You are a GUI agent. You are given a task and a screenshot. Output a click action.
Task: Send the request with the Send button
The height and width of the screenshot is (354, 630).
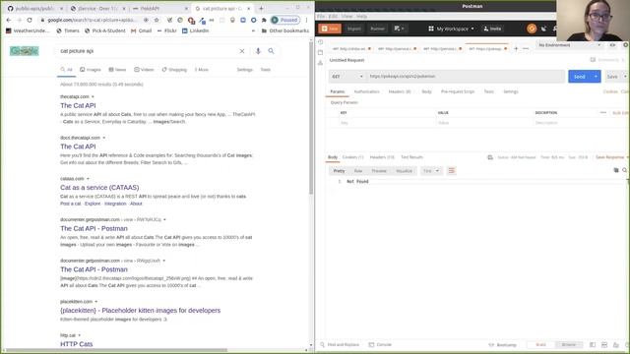[x=580, y=77]
